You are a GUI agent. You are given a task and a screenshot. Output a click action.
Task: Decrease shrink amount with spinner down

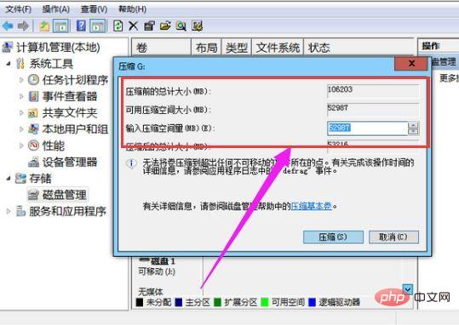pyautogui.click(x=413, y=131)
